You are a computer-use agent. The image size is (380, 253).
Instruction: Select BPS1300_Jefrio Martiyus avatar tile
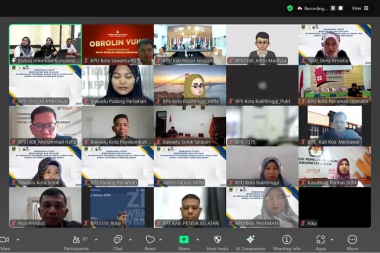tap(262, 44)
